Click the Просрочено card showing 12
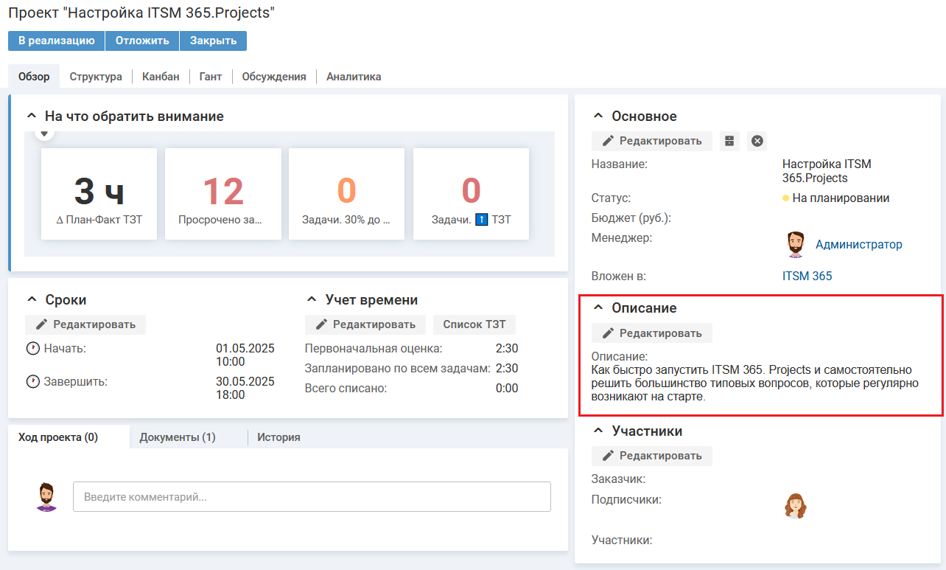Image resolution: width=946 pixels, height=570 pixels. [x=223, y=194]
